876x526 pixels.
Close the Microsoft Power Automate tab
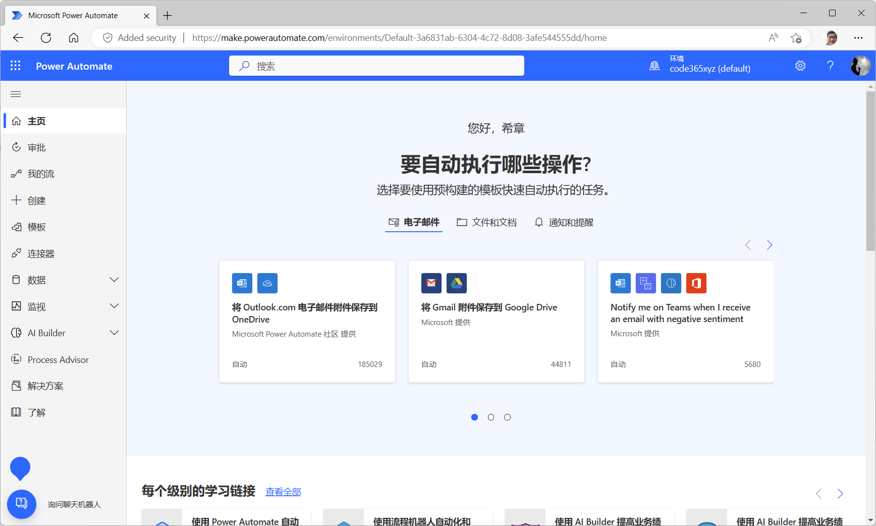(146, 16)
